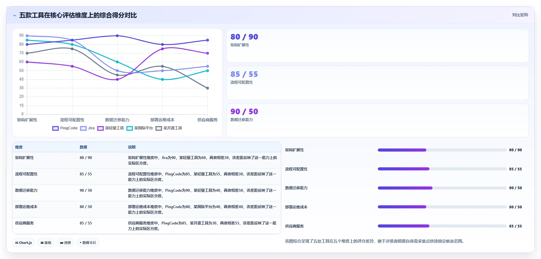Click the 供应商服务 progress bar
Screen dimensions: 541x259
tap(442, 226)
